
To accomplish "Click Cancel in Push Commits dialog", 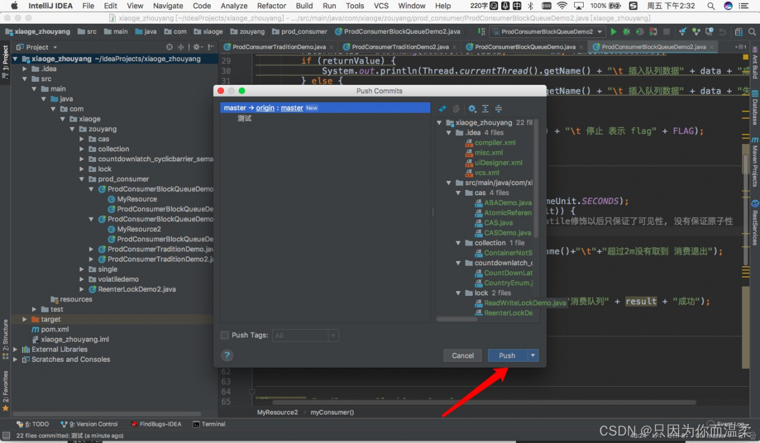I will [463, 355].
